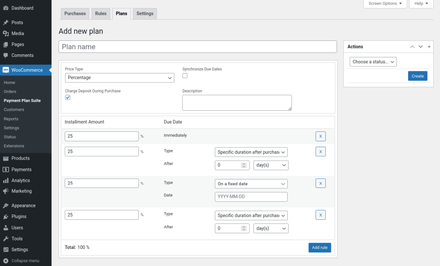Click the Add rule button

click(x=320, y=248)
